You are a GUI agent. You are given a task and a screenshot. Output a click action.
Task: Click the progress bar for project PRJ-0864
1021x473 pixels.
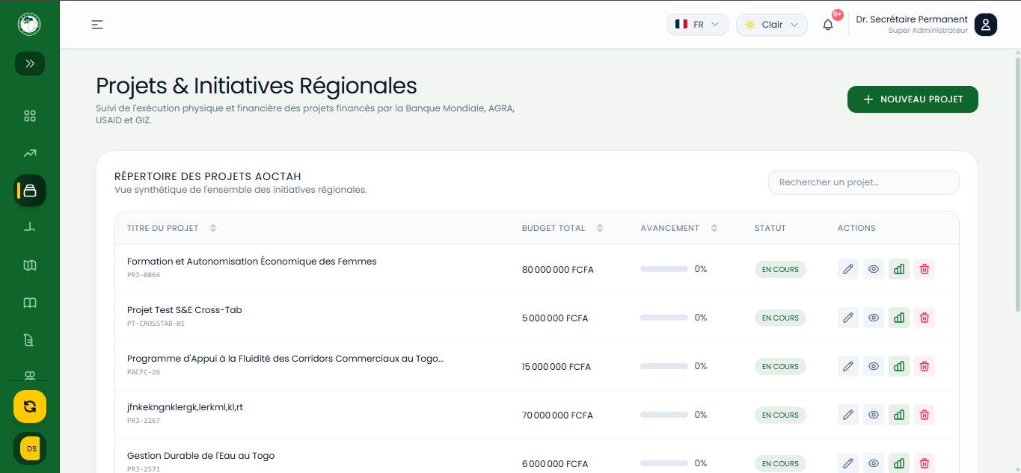click(664, 269)
